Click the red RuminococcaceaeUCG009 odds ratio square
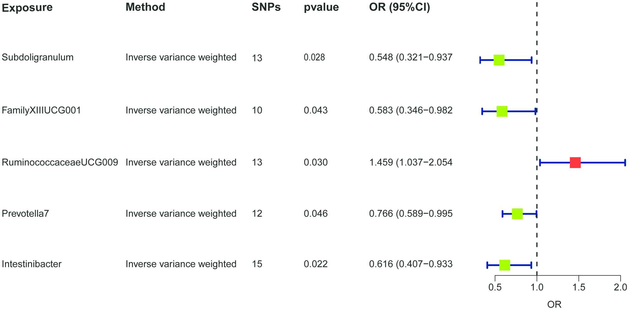Viewport: 629px width, 310px height. [x=575, y=163]
